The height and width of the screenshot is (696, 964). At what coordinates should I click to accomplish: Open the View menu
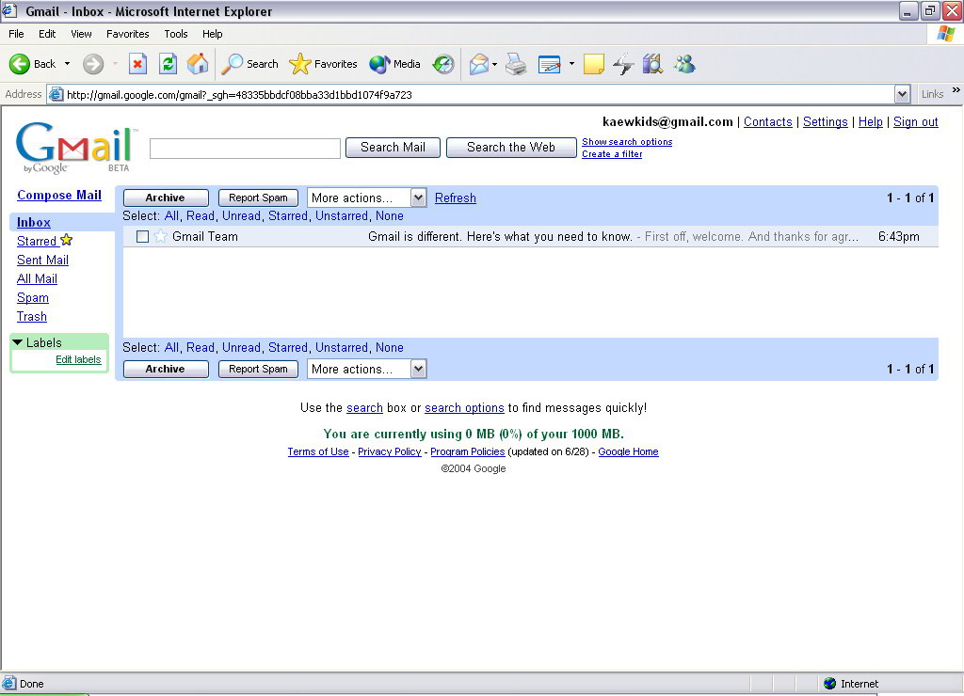pyautogui.click(x=81, y=34)
